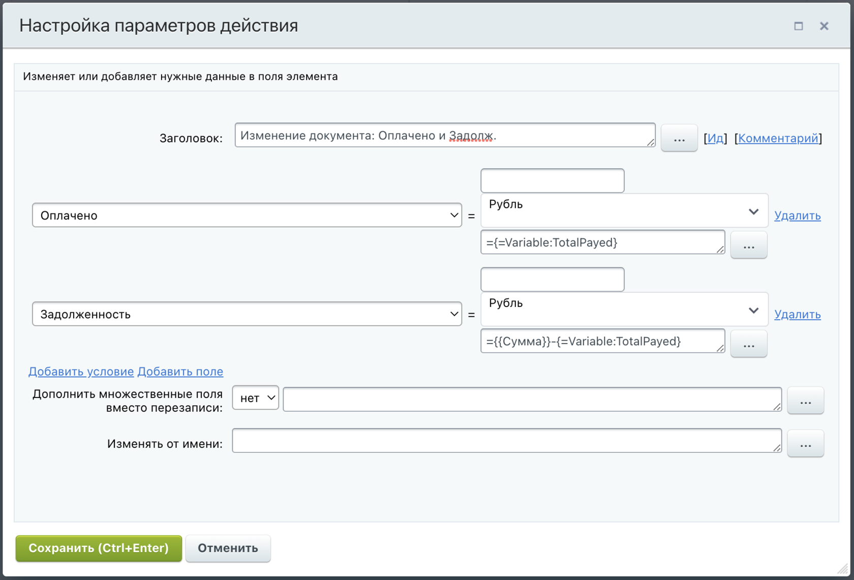This screenshot has height=580, width=854.
Task: Click ellipsis button for the multiple fields row
Action: pos(805,401)
